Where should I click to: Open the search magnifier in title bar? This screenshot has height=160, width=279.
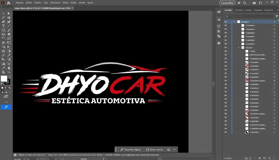click(245, 3)
